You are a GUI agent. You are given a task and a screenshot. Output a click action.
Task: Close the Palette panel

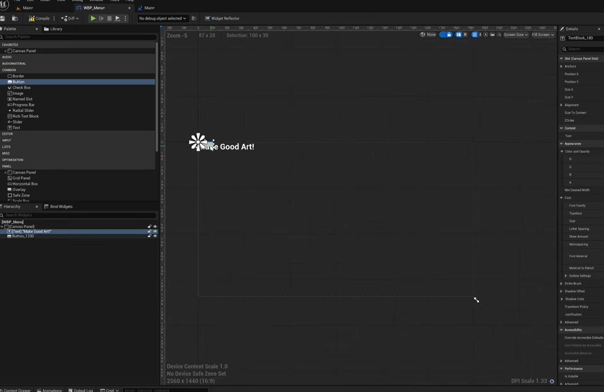point(37,29)
